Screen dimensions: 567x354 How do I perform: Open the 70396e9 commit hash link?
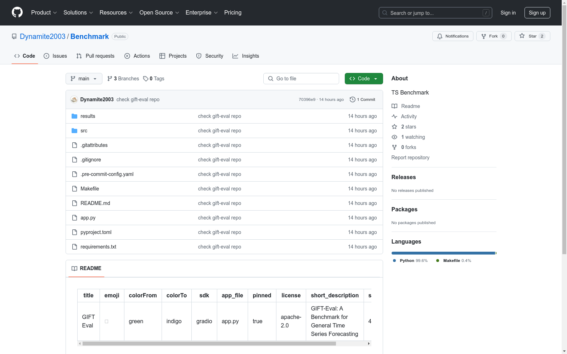307,99
